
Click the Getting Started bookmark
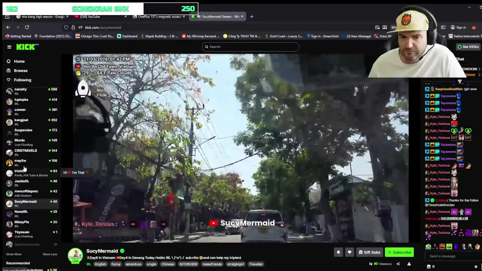(x=18, y=36)
